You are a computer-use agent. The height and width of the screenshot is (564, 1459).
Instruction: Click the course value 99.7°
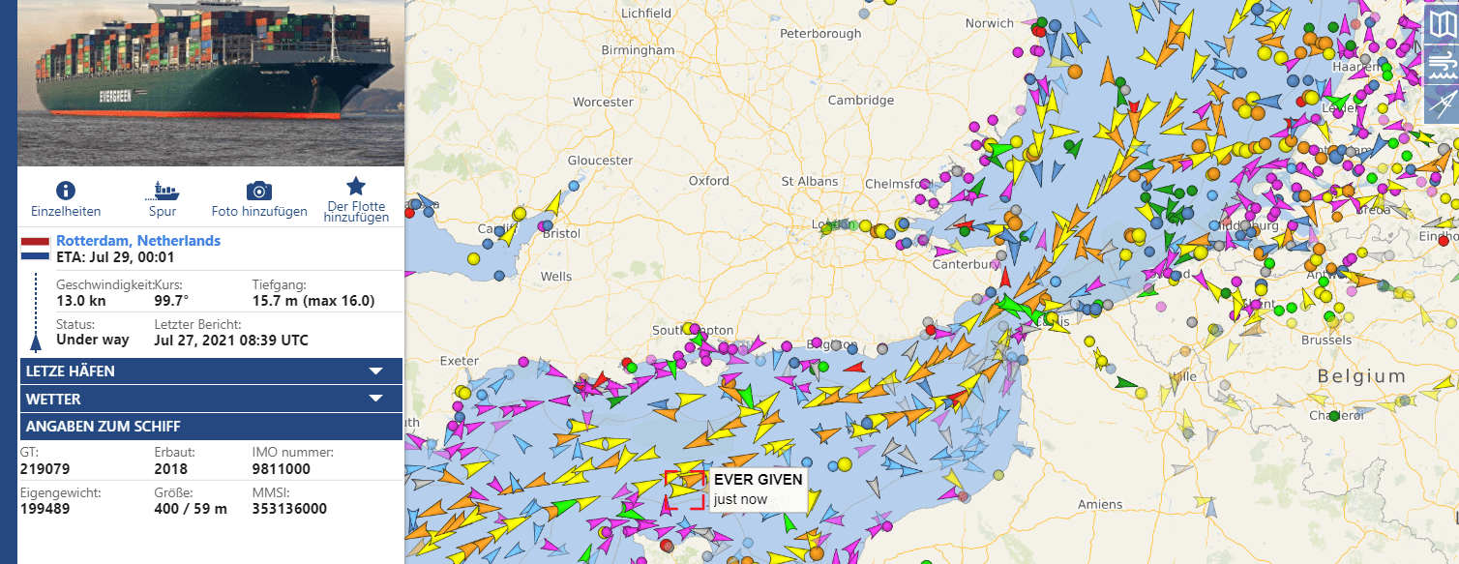coord(171,301)
